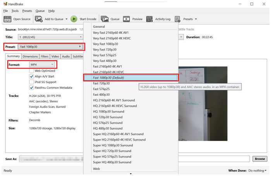
Task: Select HQ 480p30 Surround preset
Action: point(131,129)
